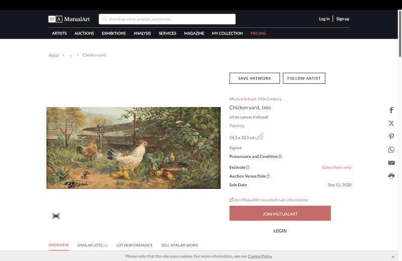This screenshot has width=402, height=261.
Task: Share artwork on X (Twitter)
Action: point(391,123)
